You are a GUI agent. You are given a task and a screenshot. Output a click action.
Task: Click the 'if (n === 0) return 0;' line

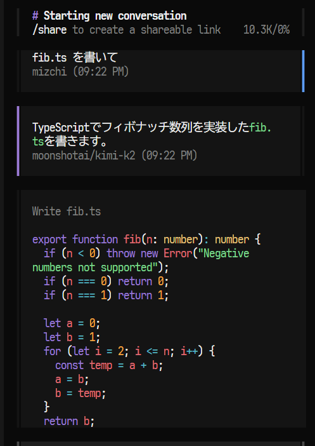point(106,281)
